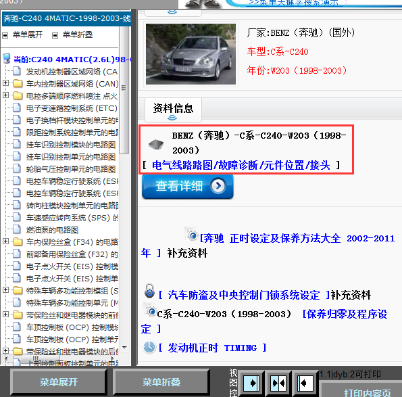Click the 菜单折叠 text link at top
The height and width of the screenshot is (397, 402).
point(78,34)
